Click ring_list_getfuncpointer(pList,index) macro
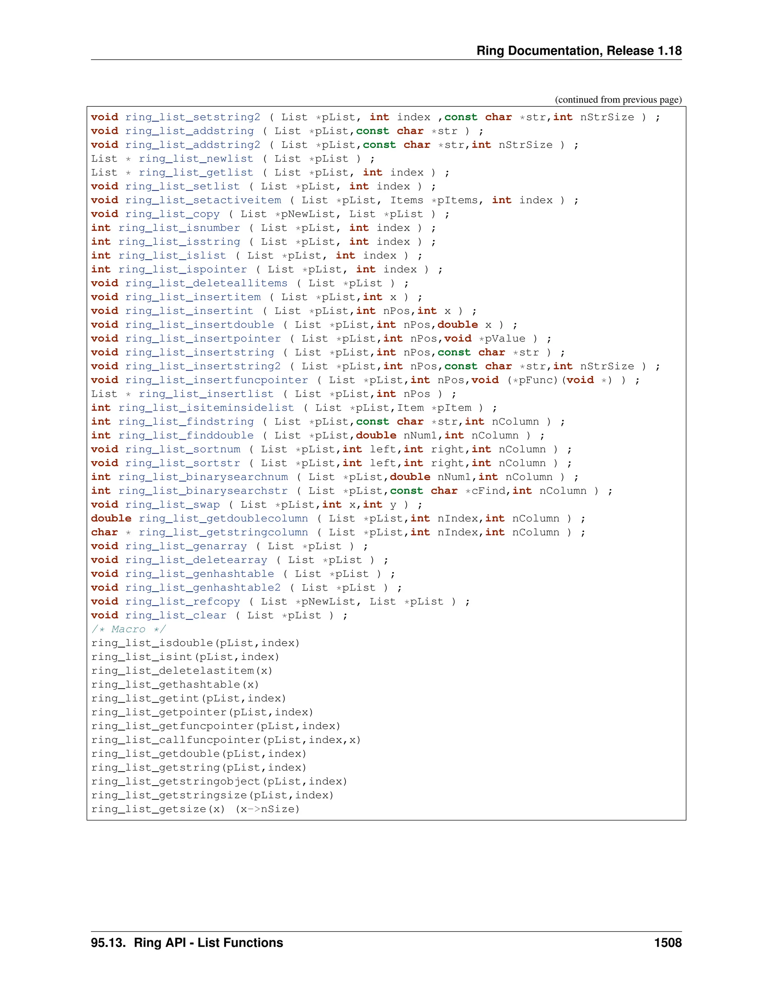 click(216, 726)
